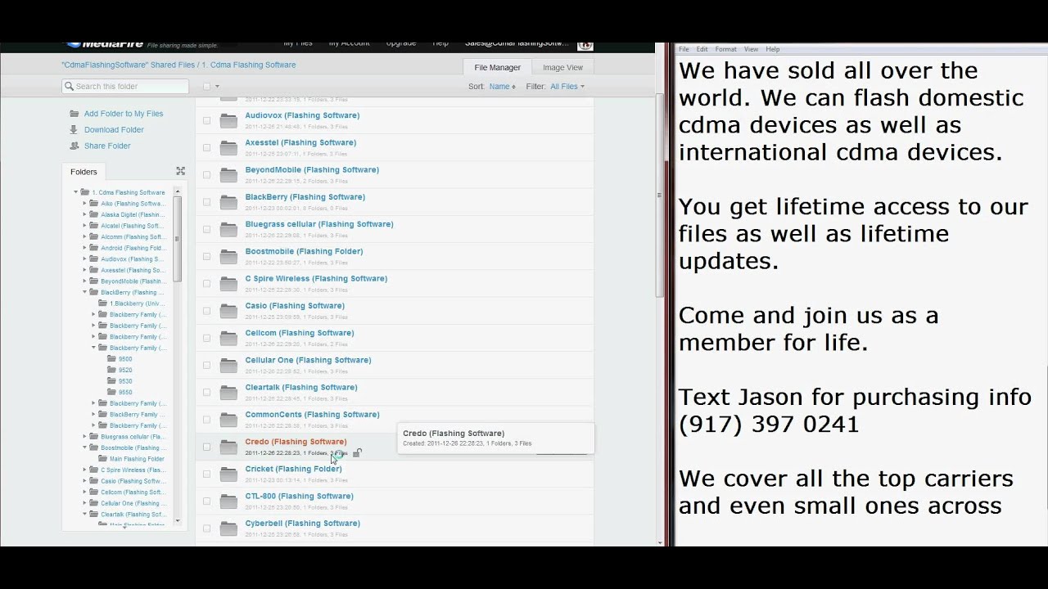This screenshot has height=589, width=1048.
Task: Click the Share Folder people icon
Action: (x=75, y=146)
